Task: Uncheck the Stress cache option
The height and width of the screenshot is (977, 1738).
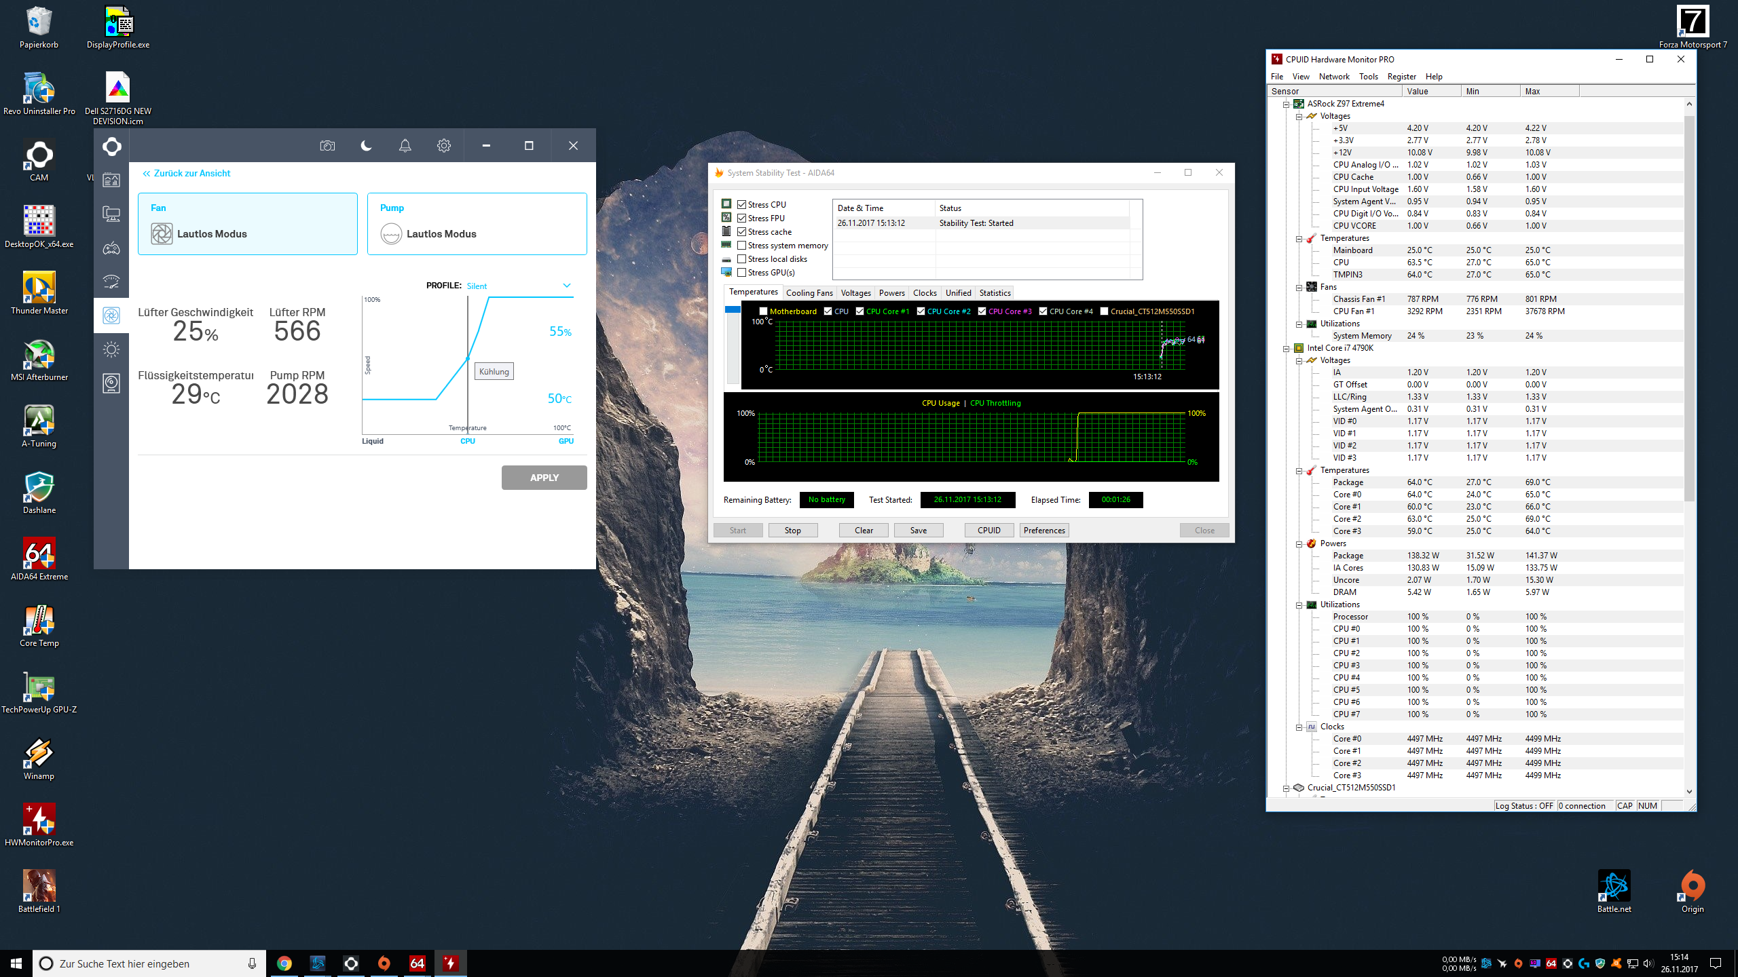Action: (x=742, y=232)
